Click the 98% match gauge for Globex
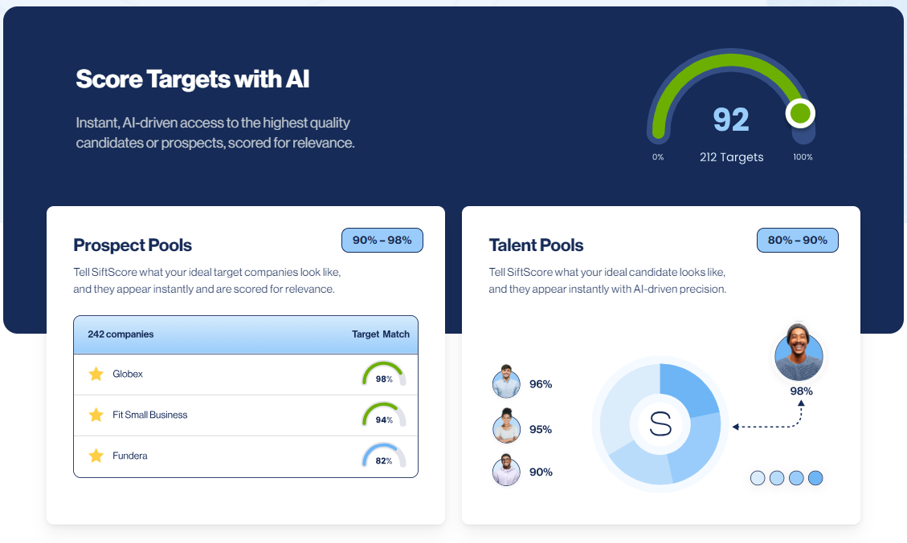Image resolution: width=907 pixels, height=543 pixels. 383,373
